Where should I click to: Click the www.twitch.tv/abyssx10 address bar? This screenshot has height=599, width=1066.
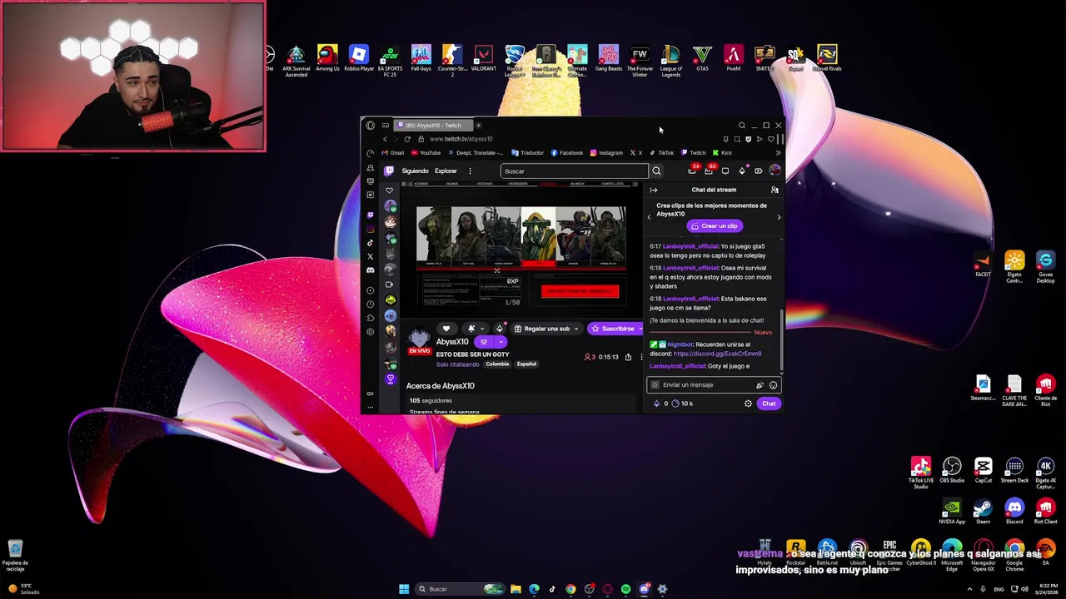461,139
